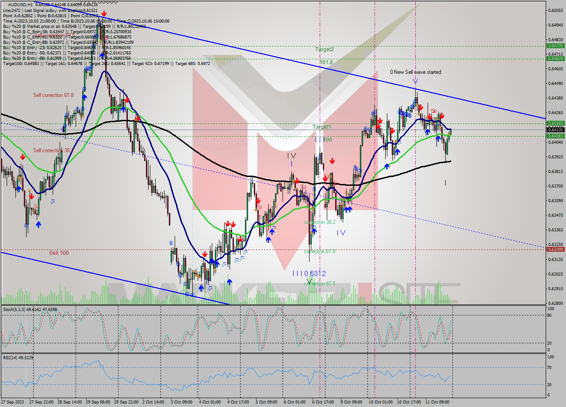This screenshot has width=566, height=407.
Task: Click the V marker below New Sell wave label
Action: tap(415, 81)
